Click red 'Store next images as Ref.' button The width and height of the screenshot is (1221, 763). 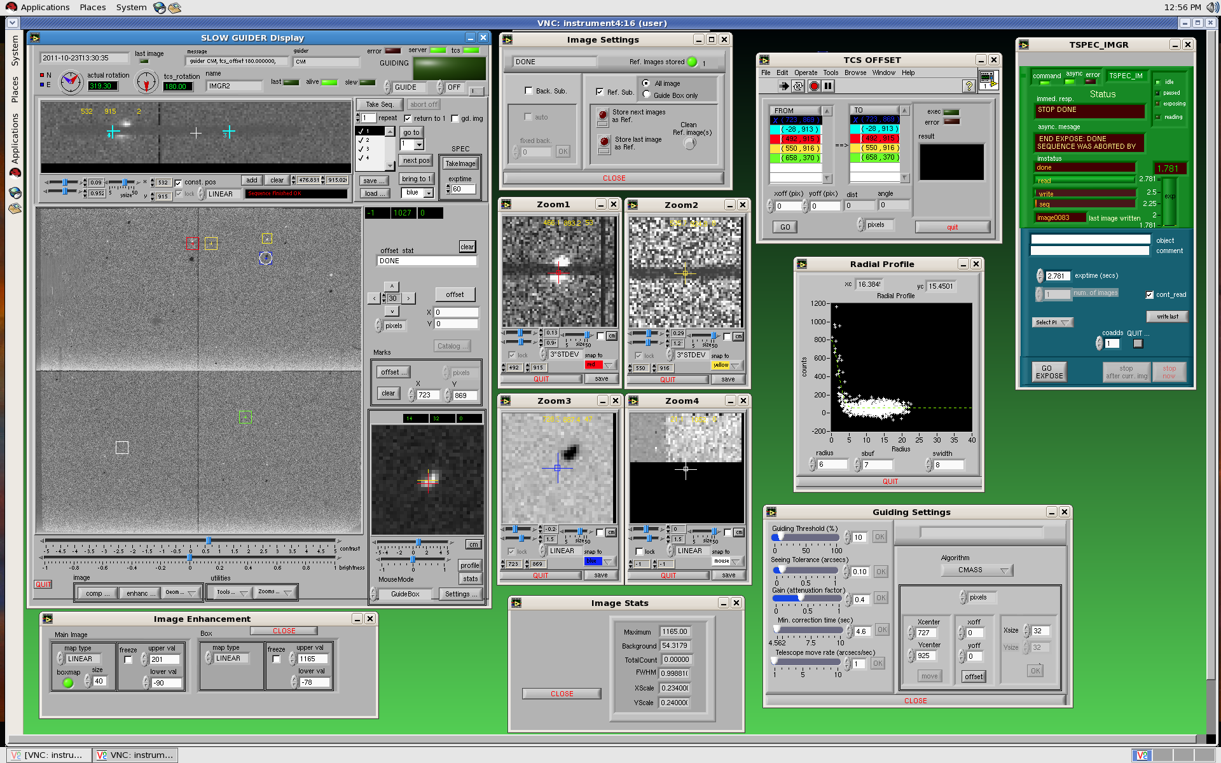point(602,116)
